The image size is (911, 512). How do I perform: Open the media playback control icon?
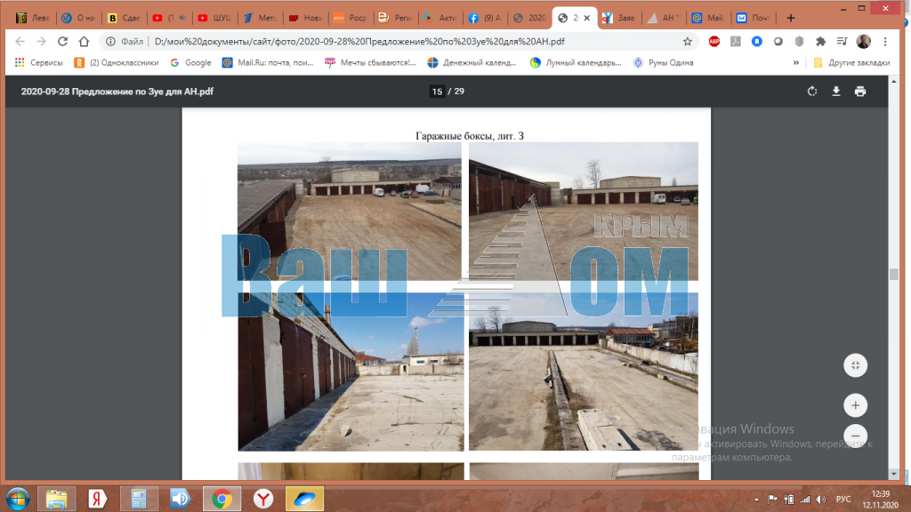click(x=842, y=41)
